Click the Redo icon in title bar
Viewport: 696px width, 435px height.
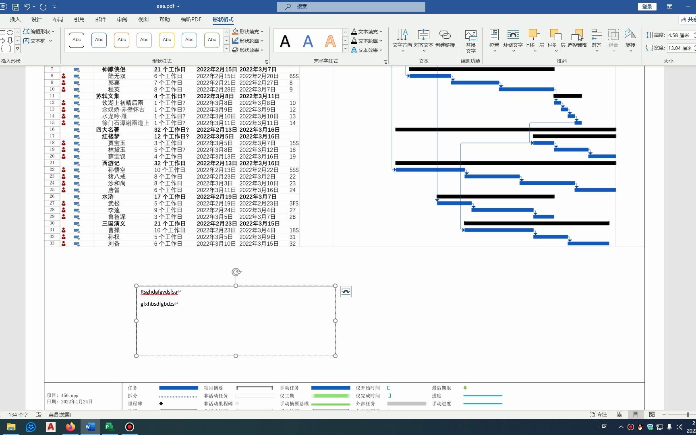tap(43, 6)
